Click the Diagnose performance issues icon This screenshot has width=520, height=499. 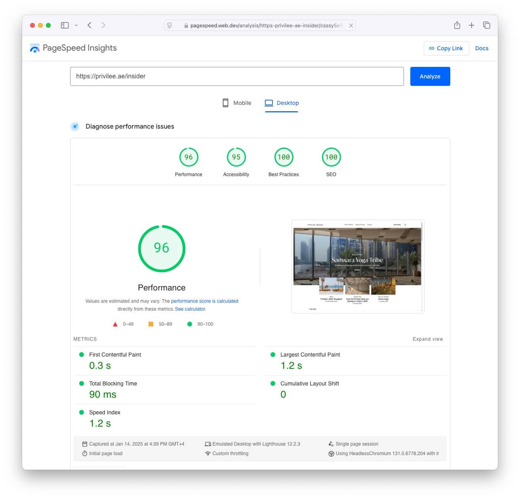[75, 127]
